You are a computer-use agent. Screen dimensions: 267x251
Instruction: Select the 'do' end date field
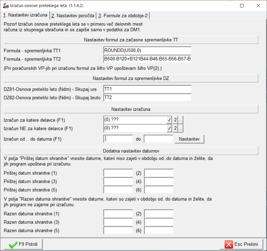[158, 139]
